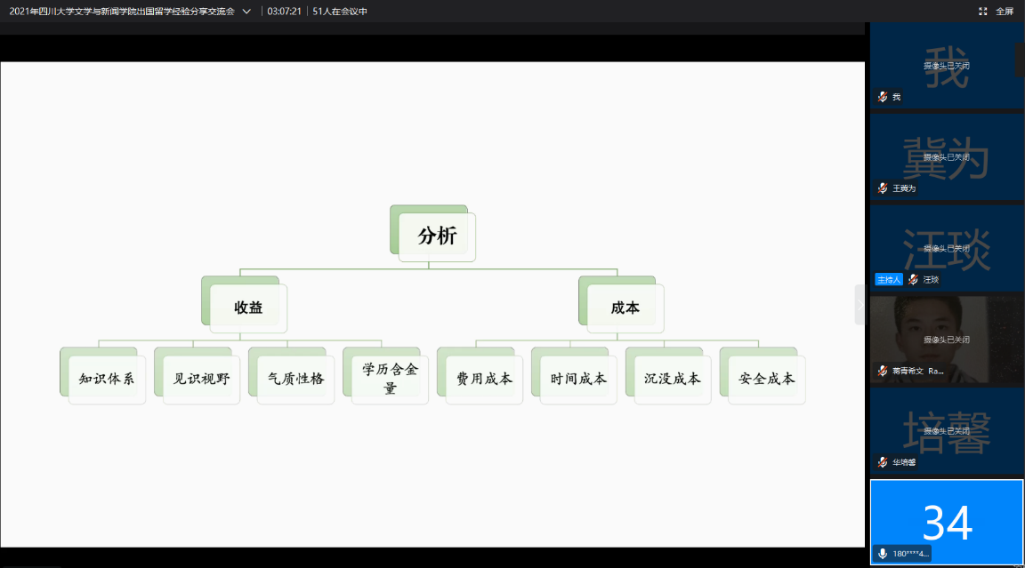Image resolution: width=1025 pixels, height=568 pixels.
Task: Click the 沉没成本 box on slide
Action: point(673,379)
